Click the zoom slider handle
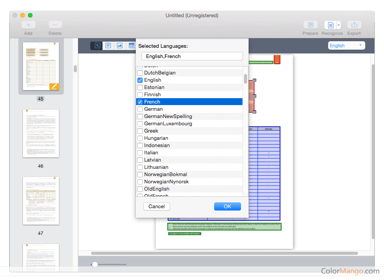Viewport: 384px width, 280px height. (95, 264)
